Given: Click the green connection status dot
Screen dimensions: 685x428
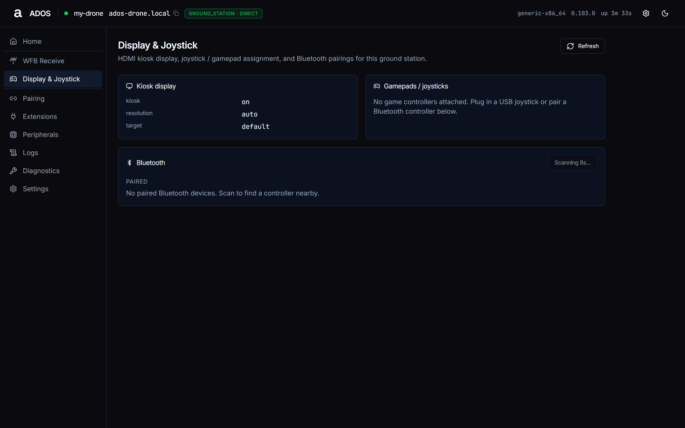Looking at the screenshot, I should click(x=66, y=13).
